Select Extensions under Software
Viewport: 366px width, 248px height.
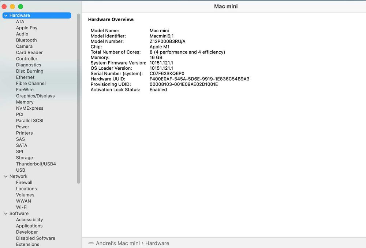(27, 244)
